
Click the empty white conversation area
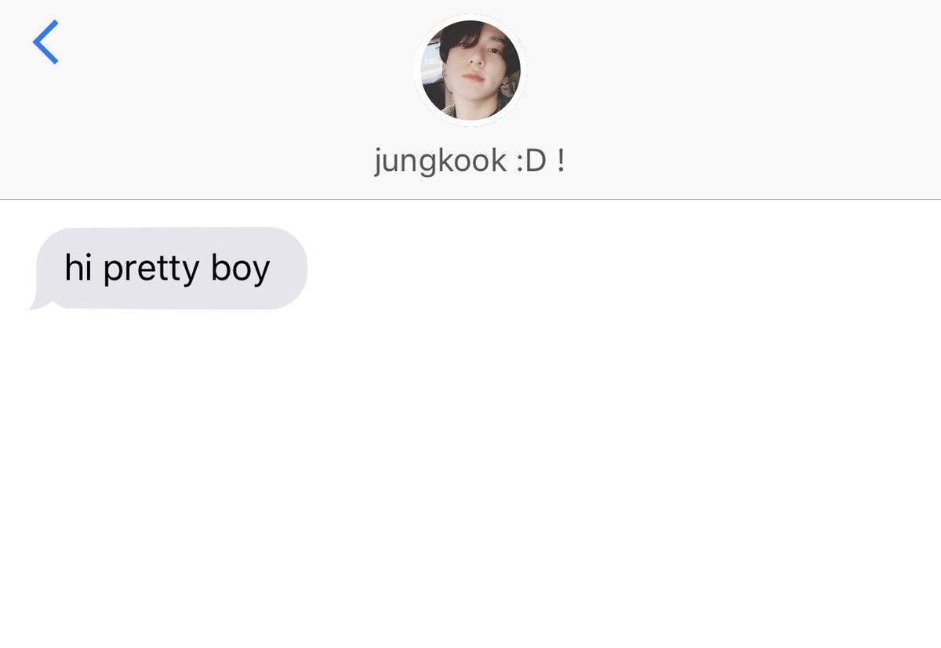470,478
